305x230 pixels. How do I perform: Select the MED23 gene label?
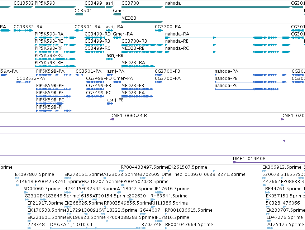click(x=129, y=18)
